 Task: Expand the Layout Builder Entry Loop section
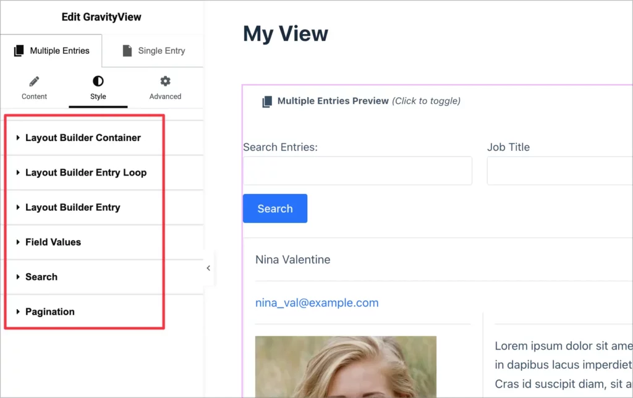tap(87, 172)
